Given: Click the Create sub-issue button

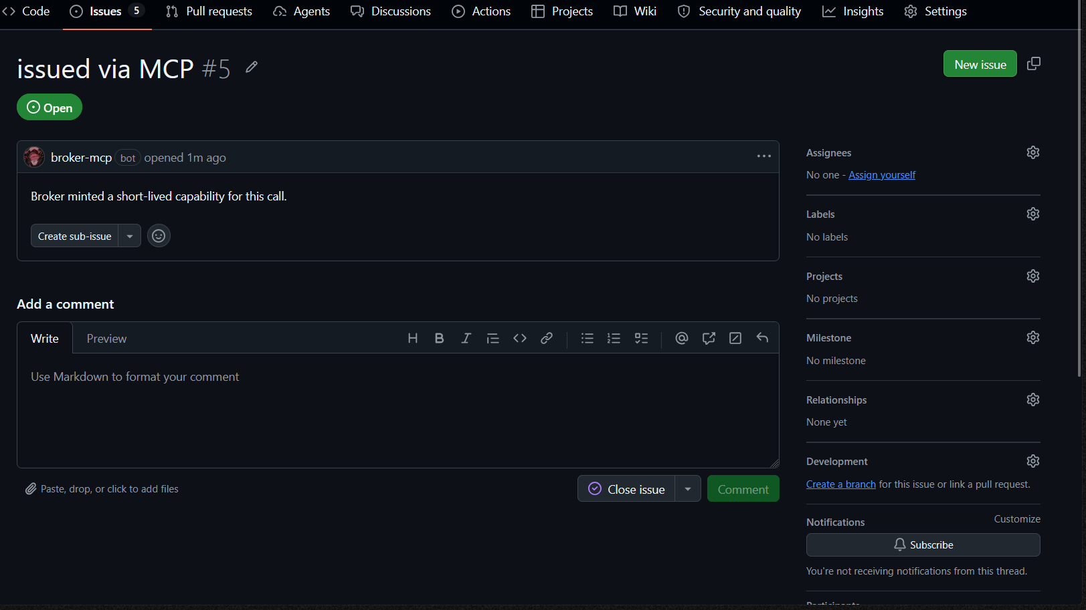Looking at the screenshot, I should [x=75, y=236].
